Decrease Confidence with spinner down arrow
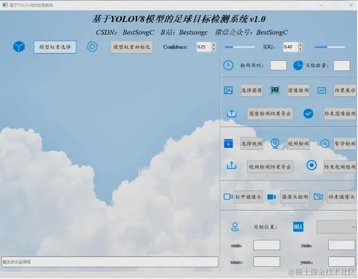 214,49
